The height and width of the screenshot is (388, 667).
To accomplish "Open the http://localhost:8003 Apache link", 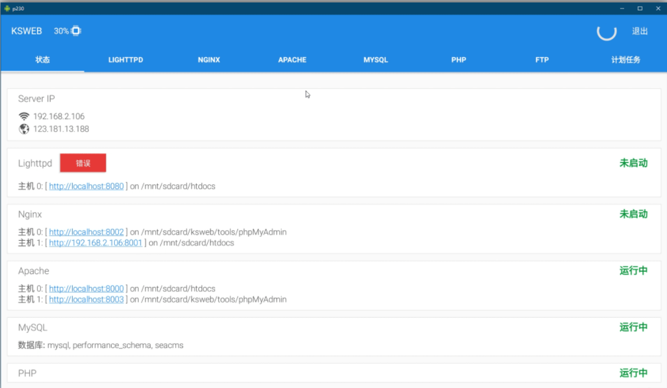I will tap(86, 300).
